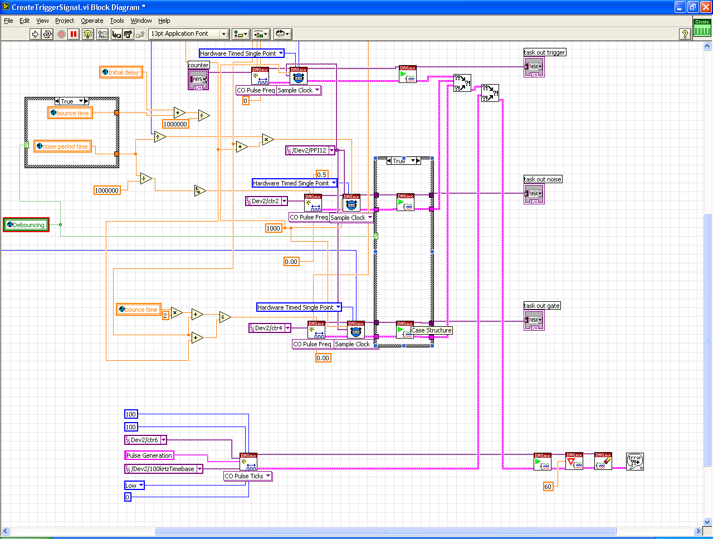Screen dimensions: 713x539
Task: Click the Pulse Generation constant
Action: pyautogui.click(x=149, y=455)
